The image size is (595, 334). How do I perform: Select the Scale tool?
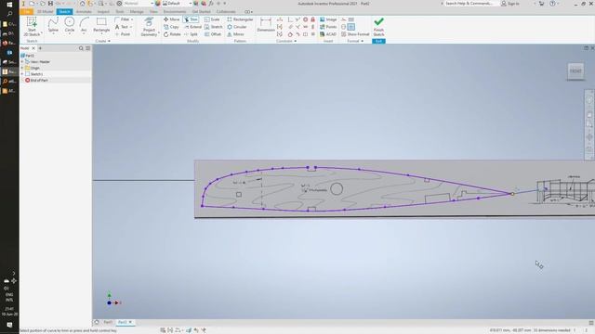(x=212, y=19)
